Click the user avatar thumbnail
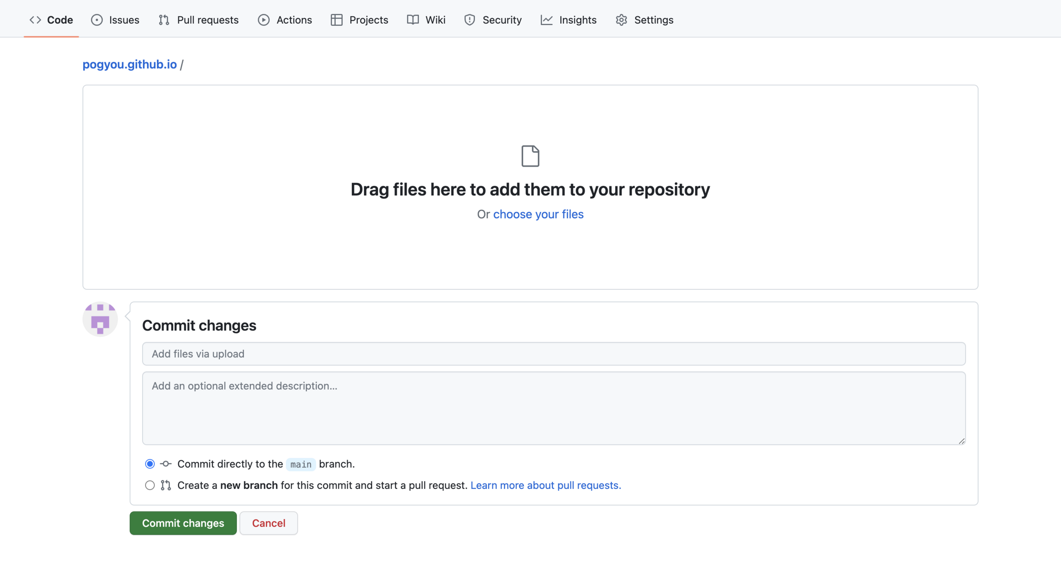 [100, 319]
